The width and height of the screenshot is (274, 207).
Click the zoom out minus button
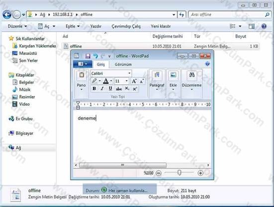click(x=158, y=173)
